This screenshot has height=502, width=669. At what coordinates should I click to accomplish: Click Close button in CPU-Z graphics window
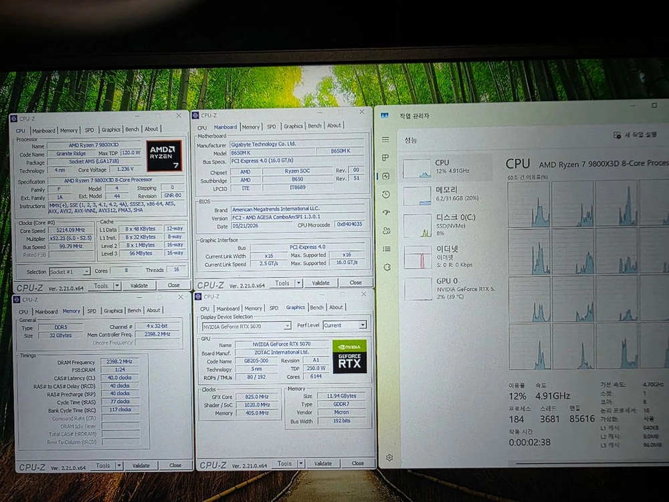[357, 463]
